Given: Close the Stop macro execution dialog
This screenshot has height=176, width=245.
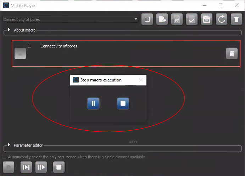Looking at the screenshot, I should pos(141,80).
